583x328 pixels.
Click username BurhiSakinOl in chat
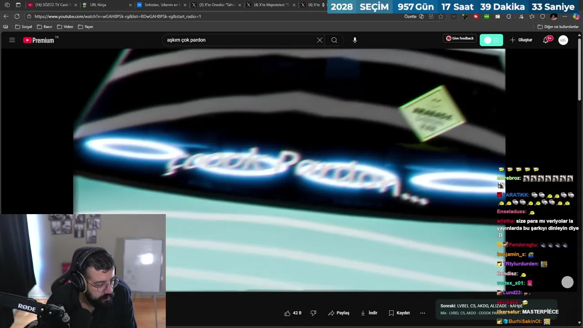(525, 321)
